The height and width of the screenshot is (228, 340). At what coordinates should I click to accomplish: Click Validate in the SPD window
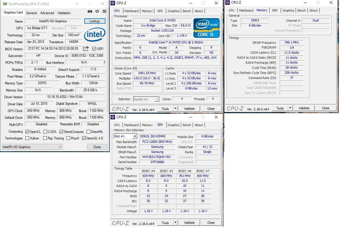coord(189,223)
